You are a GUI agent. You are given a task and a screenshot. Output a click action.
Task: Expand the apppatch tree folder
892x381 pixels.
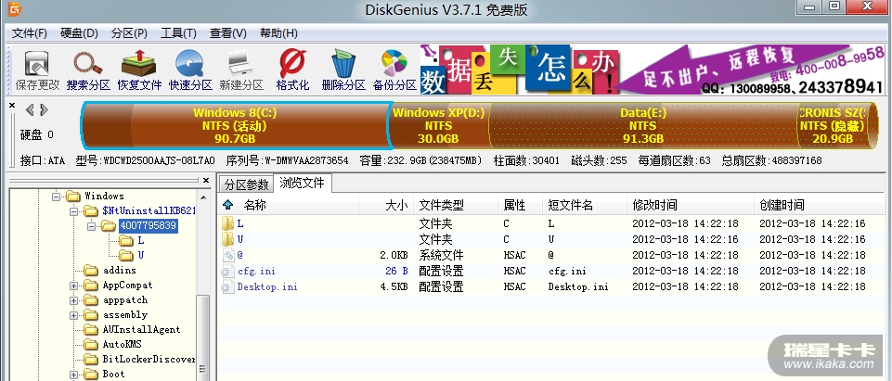73,300
